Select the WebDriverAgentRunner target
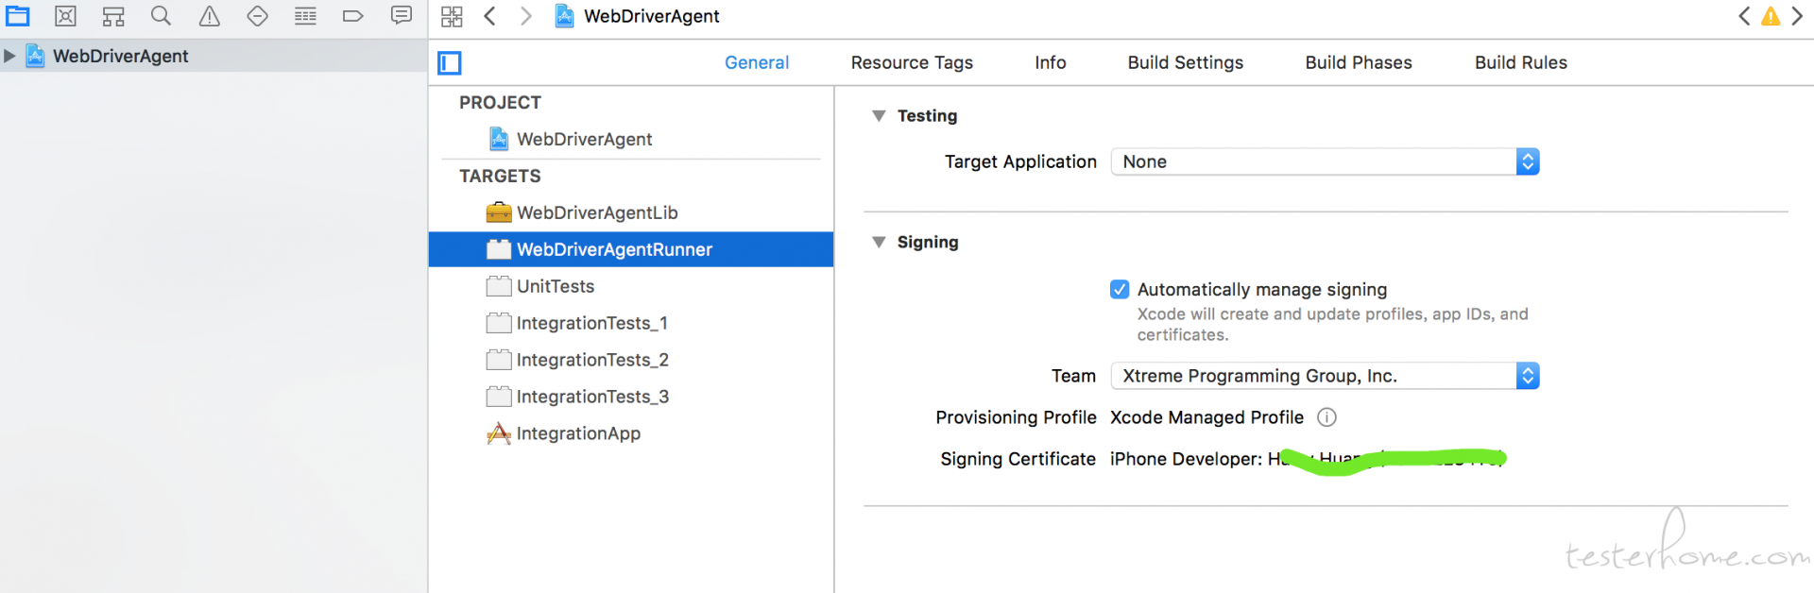Image resolution: width=1814 pixels, height=593 pixels. tap(631, 249)
